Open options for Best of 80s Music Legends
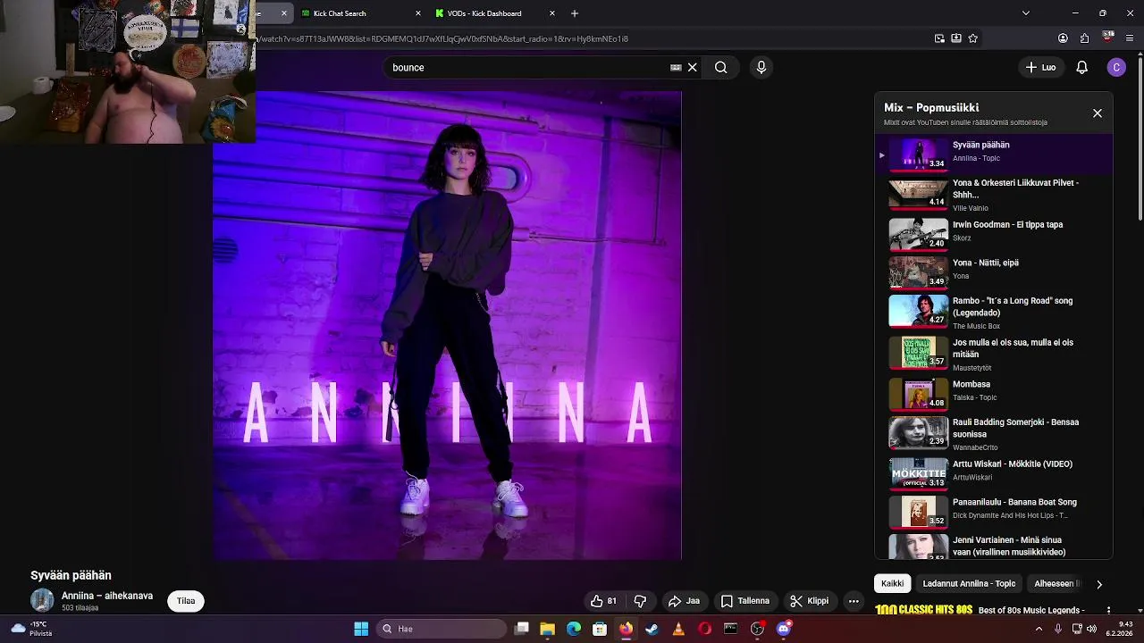This screenshot has width=1144, height=643. pyautogui.click(x=1109, y=611)
